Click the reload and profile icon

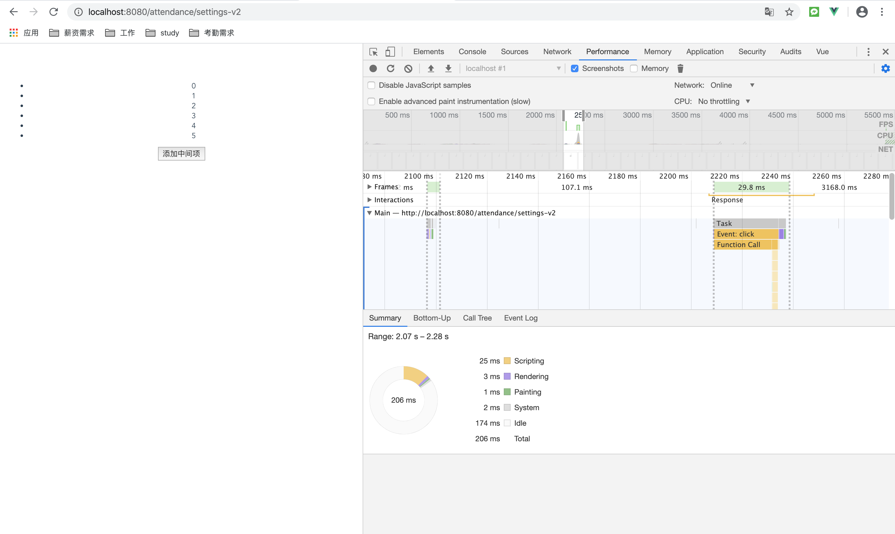391,68
